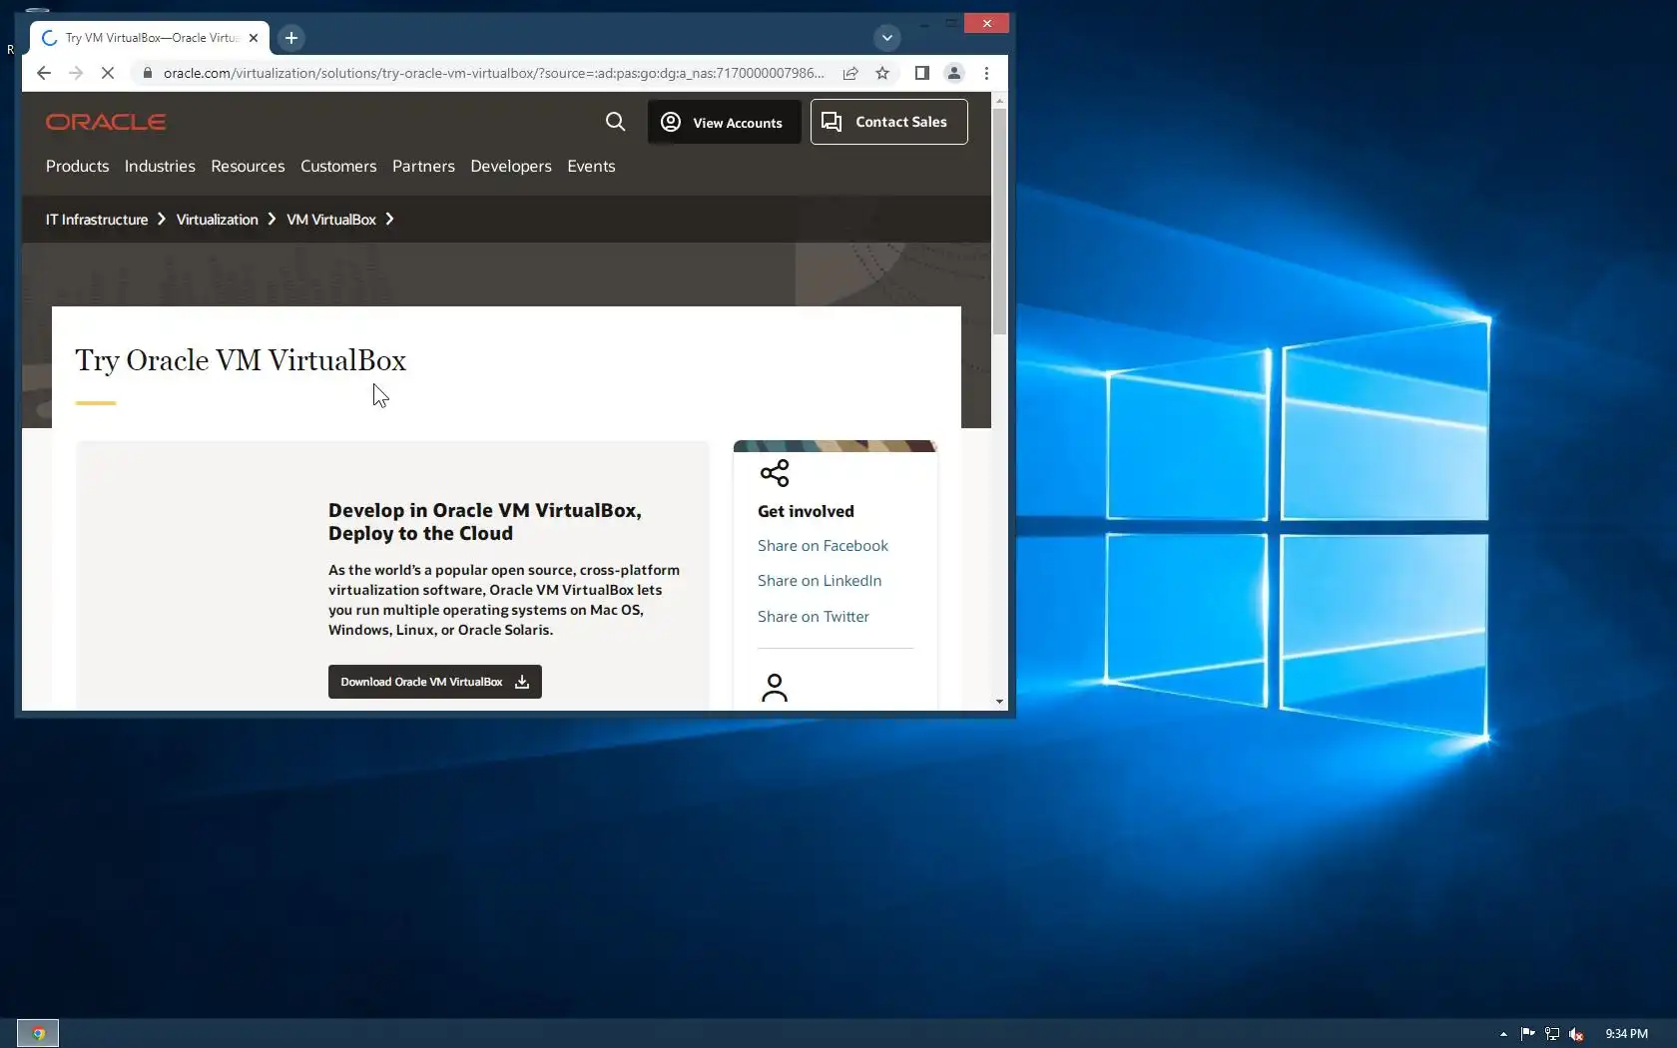Click the Contact Sales button
Screen dimensions: 1677x1048
tap(888, 122)
